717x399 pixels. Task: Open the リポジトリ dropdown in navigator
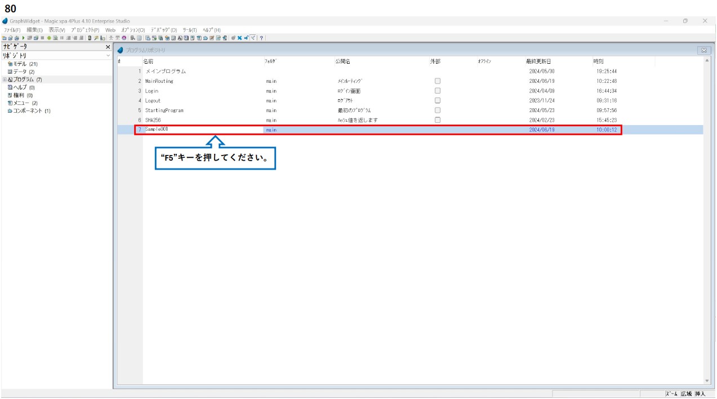click(x=108, y=56)
